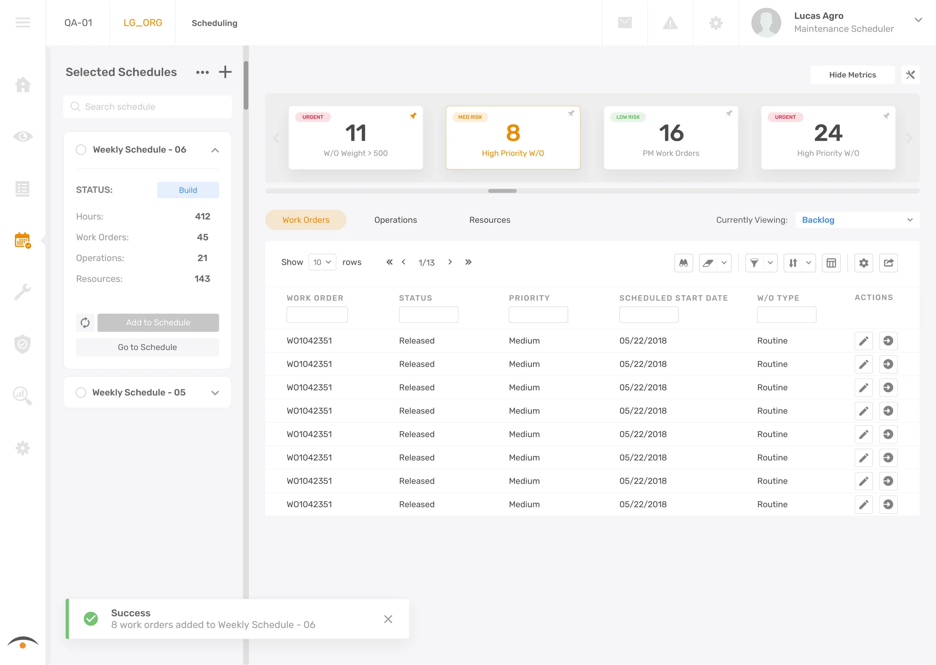Click the Hide Metrics button
The image size is (936, 665).
point(852,75)
